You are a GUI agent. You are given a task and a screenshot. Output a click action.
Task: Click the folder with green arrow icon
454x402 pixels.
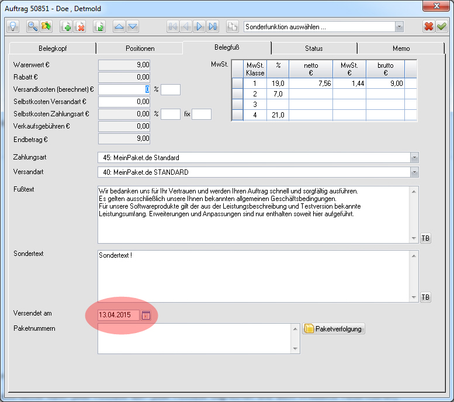(46, 27)
